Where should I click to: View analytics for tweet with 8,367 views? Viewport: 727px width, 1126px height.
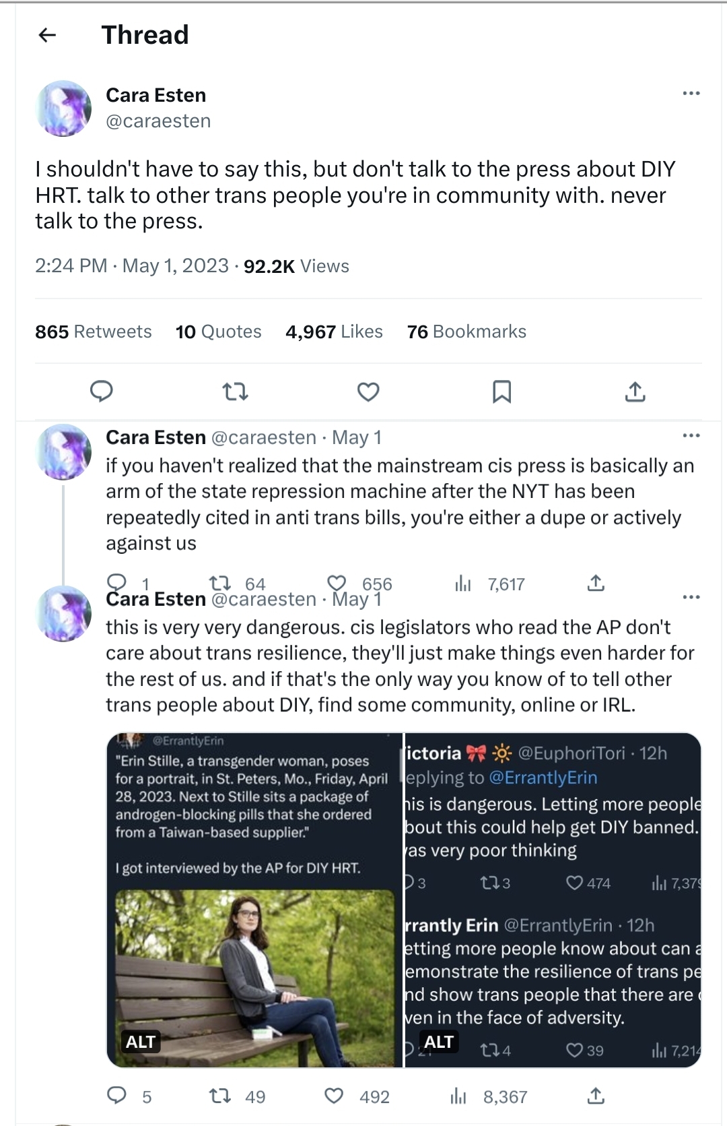coord(458,1096)
